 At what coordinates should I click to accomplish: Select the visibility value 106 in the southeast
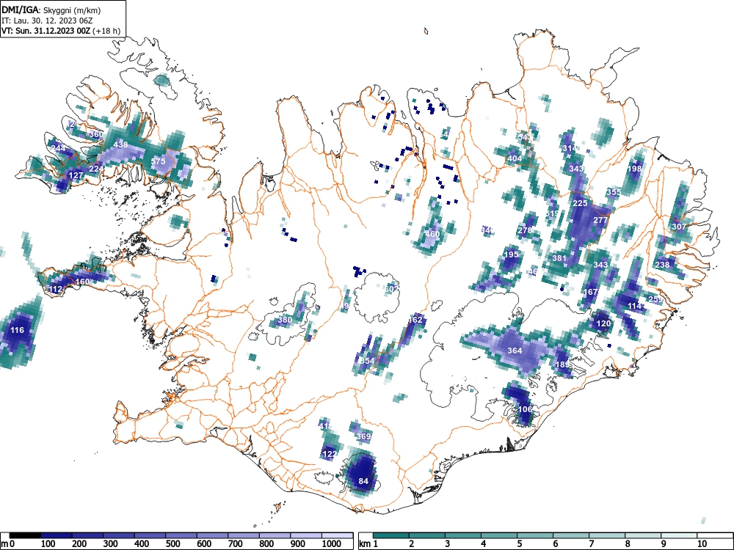click(x=526, y=409)
